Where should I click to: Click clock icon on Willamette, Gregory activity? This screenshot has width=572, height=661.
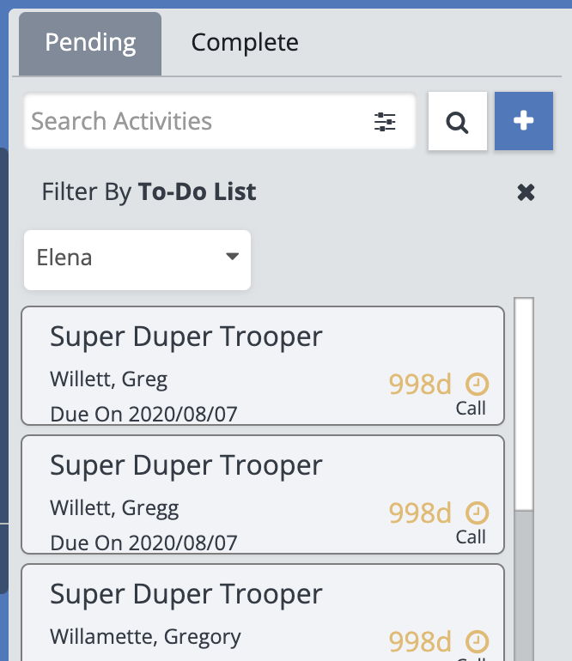(477, 641)
